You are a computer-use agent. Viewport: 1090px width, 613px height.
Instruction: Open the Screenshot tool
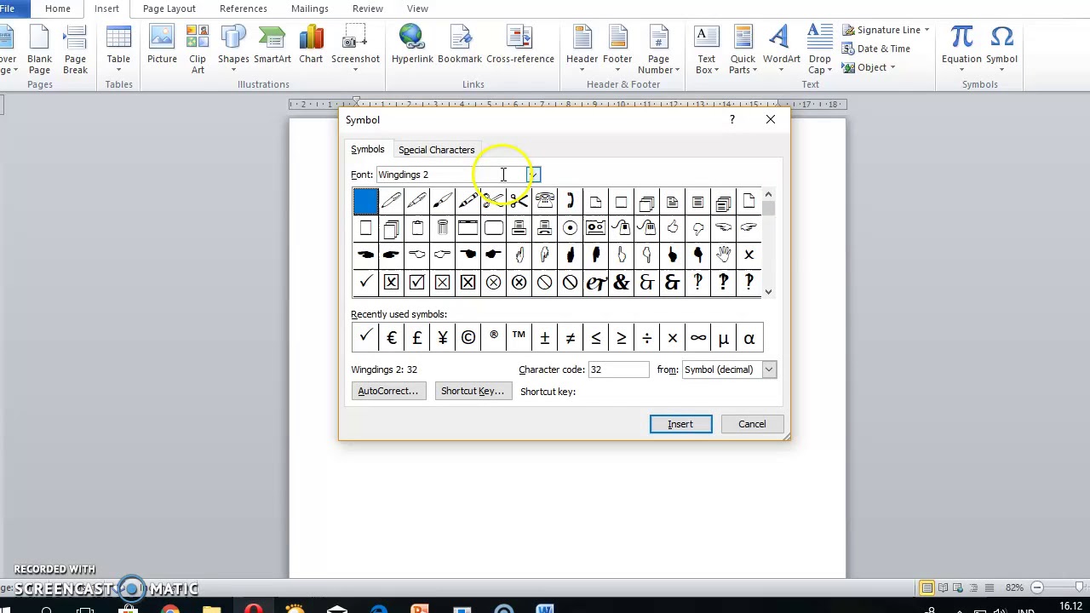pyautogui.click(x=355, y=49)
